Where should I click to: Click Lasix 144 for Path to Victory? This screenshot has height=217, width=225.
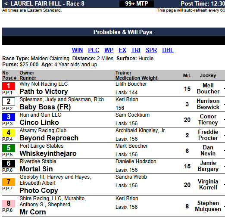tap(126, 93)
